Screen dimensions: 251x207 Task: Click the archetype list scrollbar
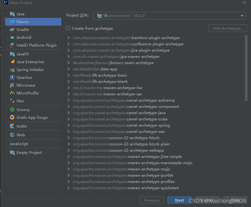(246, 68)
